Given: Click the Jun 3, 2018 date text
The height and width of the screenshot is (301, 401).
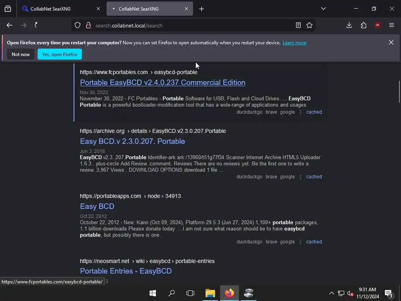Looking at the screenshot, I should click(92, 151).
